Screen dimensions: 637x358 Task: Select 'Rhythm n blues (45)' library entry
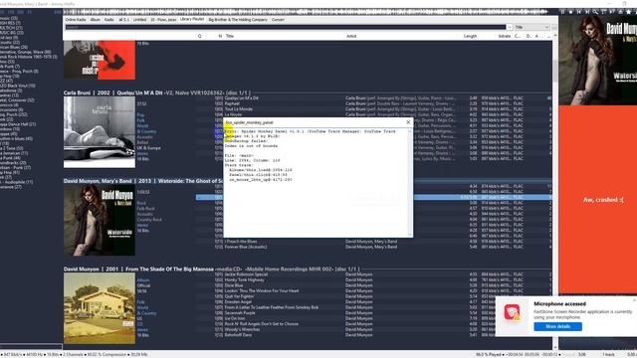pyautogui.click(x=16, y=139)
